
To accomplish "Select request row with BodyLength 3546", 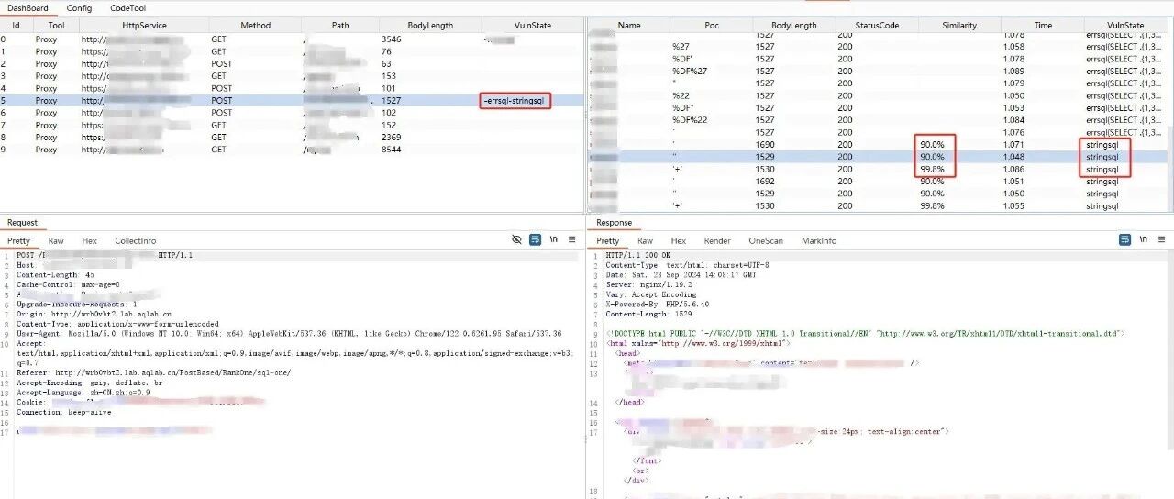I will tap(292, 39).
